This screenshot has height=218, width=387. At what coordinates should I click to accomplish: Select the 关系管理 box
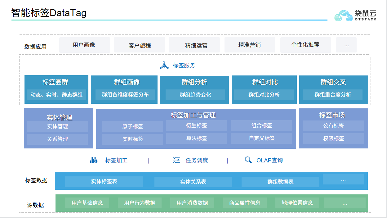pos(57,139)
